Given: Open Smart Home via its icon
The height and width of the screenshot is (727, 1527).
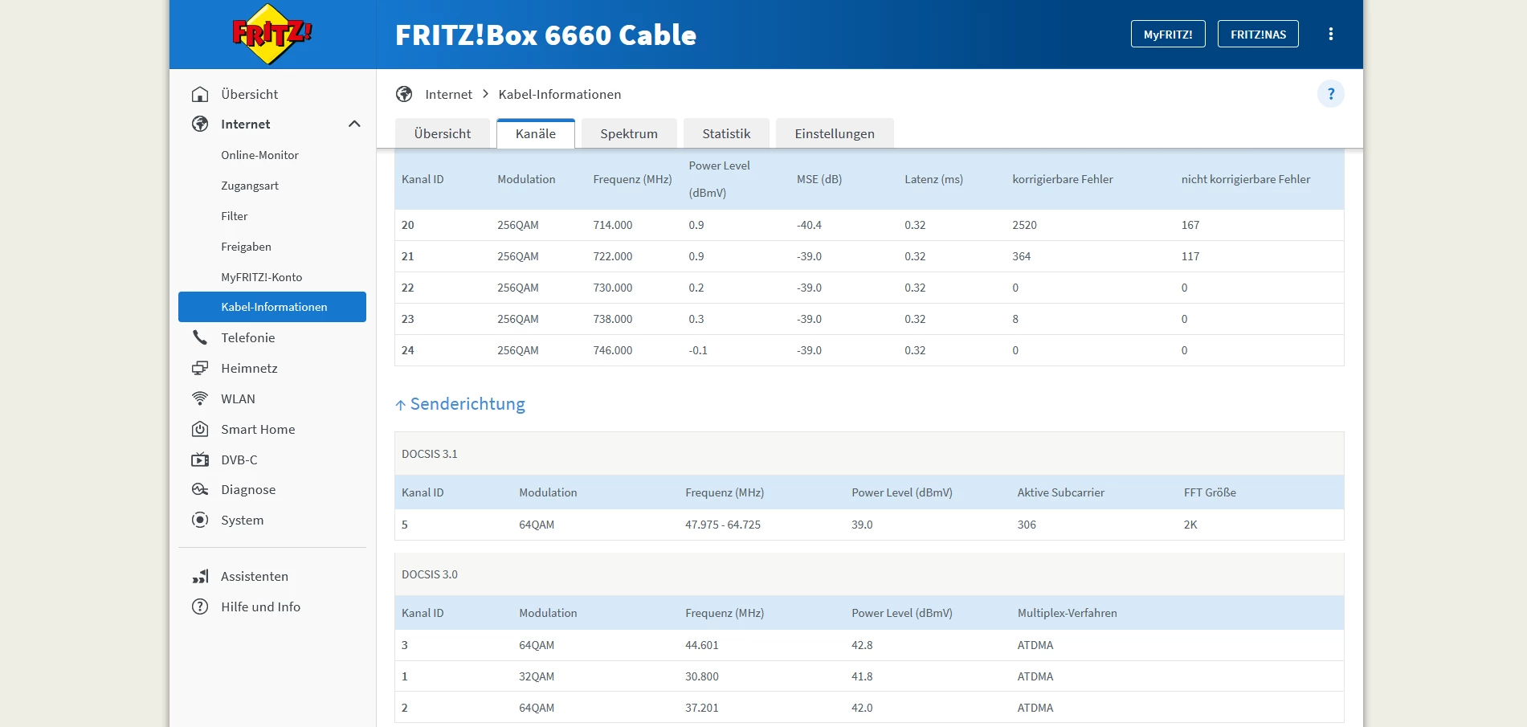Looking at the screenshot, I should 200,429.
